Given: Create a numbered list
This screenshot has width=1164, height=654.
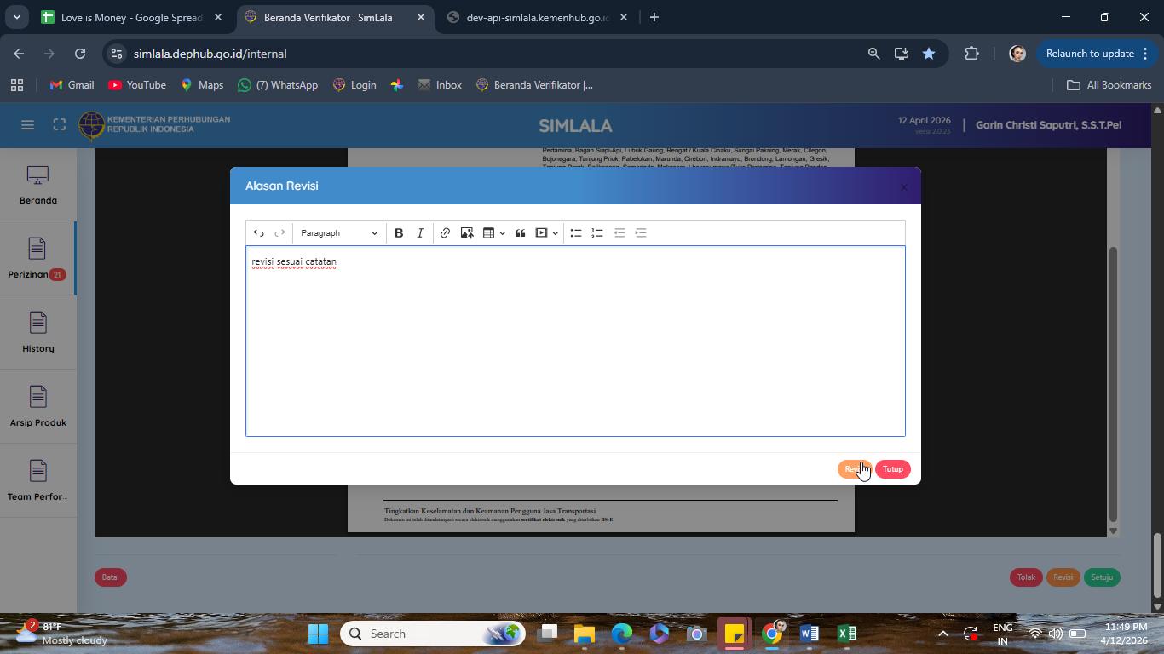Looking at the screenshot, I should click(x=597, y=233).
